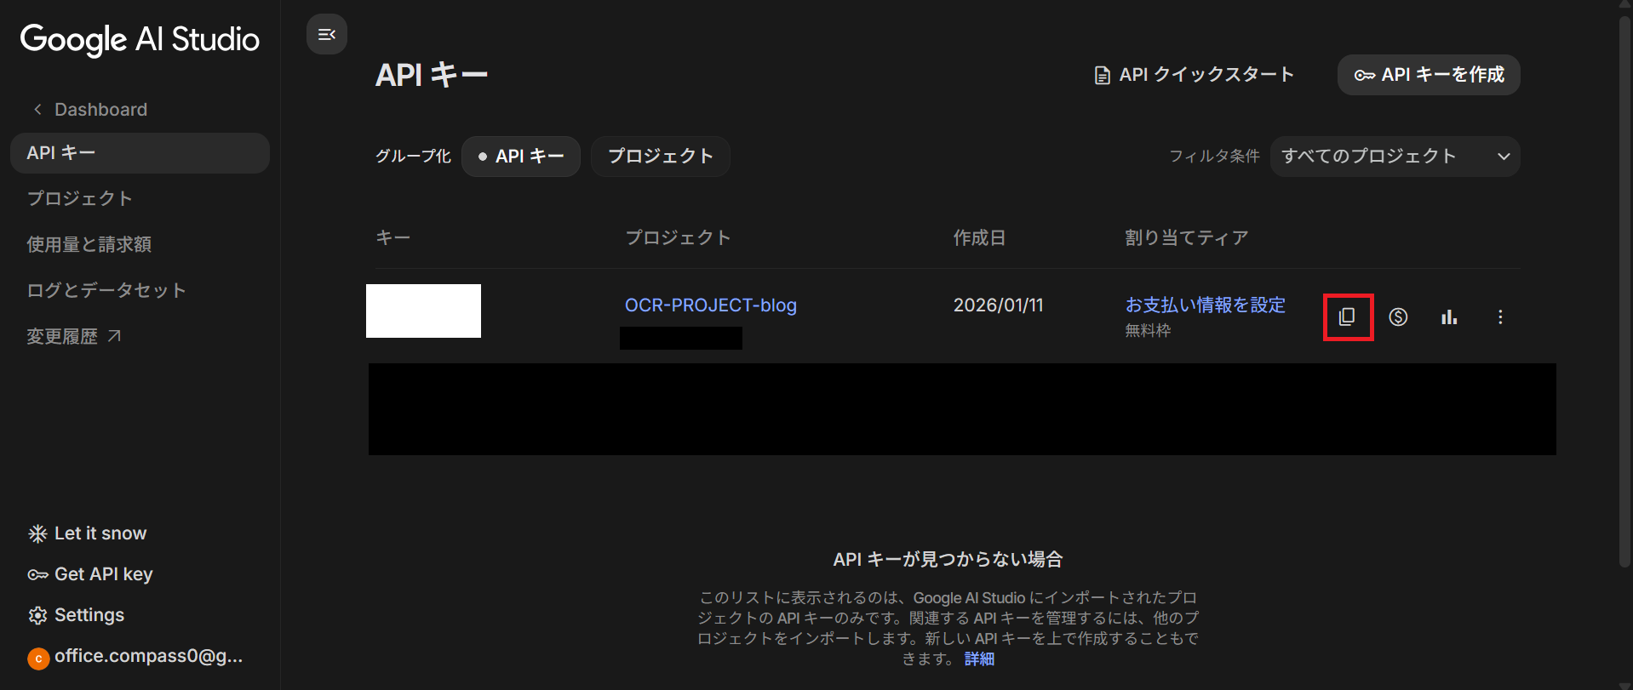
Task: Select API キー in the sidebar
Action: coord(140,153)
